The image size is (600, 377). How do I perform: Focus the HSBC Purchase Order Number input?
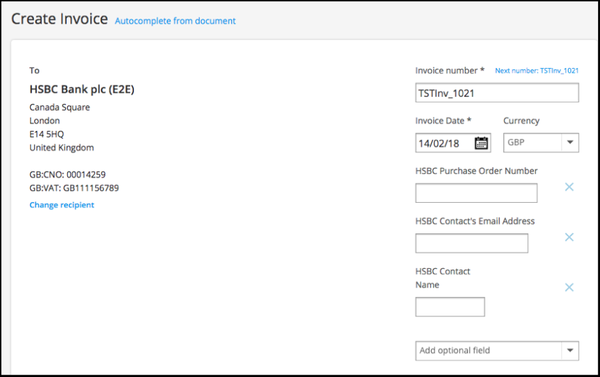pyautogui.click(x=477, y=193)
